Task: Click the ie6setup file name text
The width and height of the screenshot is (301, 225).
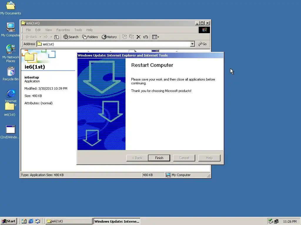Action: point(32,77)
